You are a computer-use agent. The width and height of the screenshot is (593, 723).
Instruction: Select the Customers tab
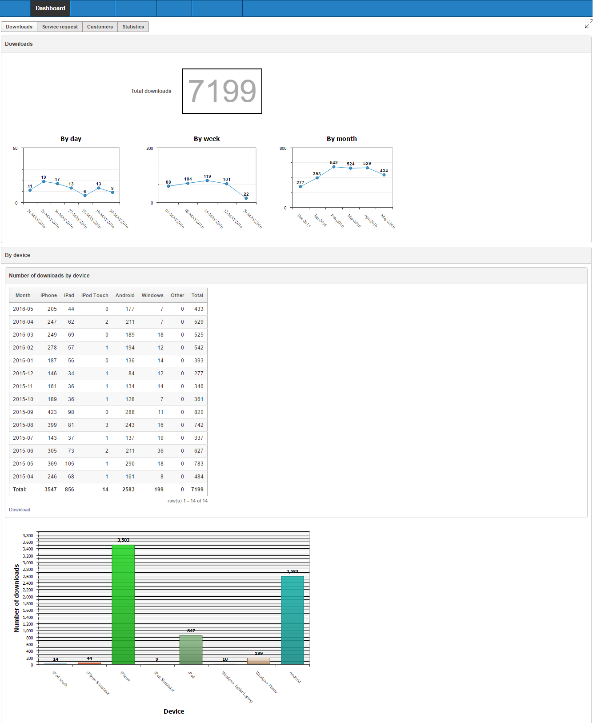coord(100,27)
